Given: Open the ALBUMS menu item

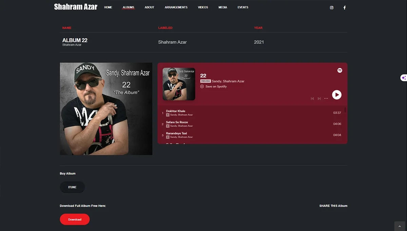Looking at the screenshot, I should click(x=129, y=7).
